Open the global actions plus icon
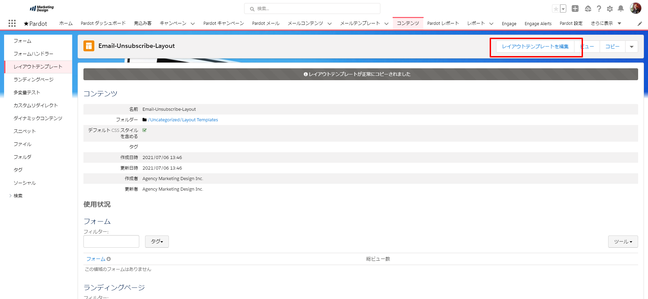Screen dimensions: 648x299 point(575,9)
